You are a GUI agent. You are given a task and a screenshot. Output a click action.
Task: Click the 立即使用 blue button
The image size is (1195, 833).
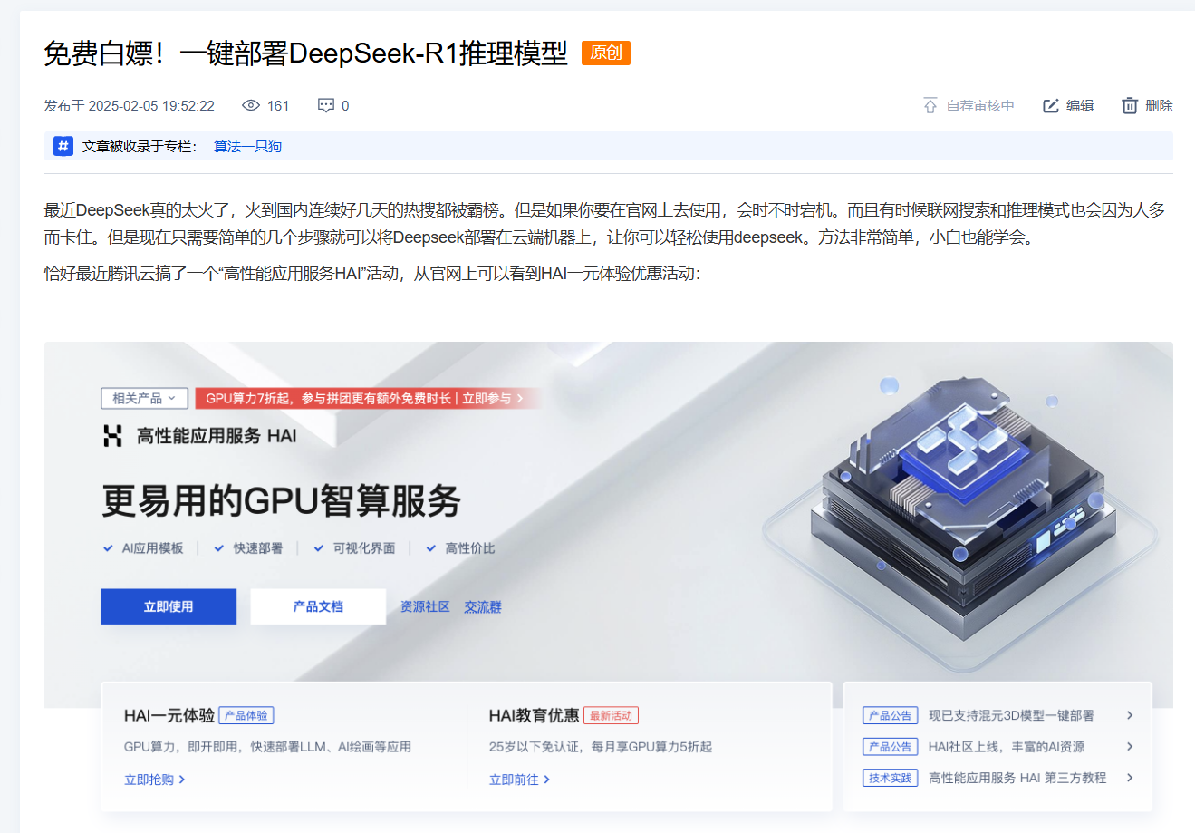tap(169, 606)
